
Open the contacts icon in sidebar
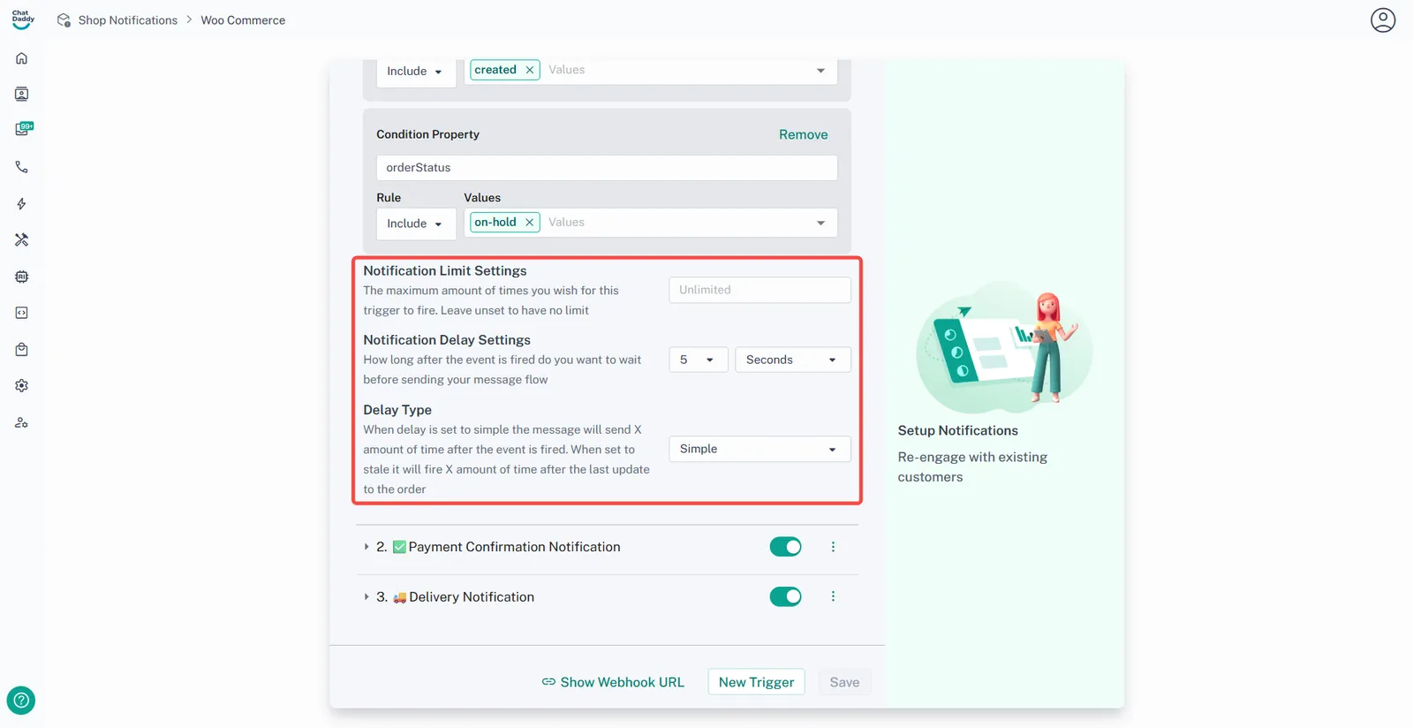click(22, 95)
